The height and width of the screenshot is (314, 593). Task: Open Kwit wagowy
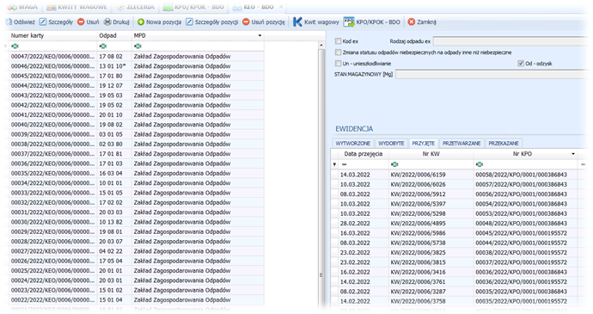coord(315,22)
